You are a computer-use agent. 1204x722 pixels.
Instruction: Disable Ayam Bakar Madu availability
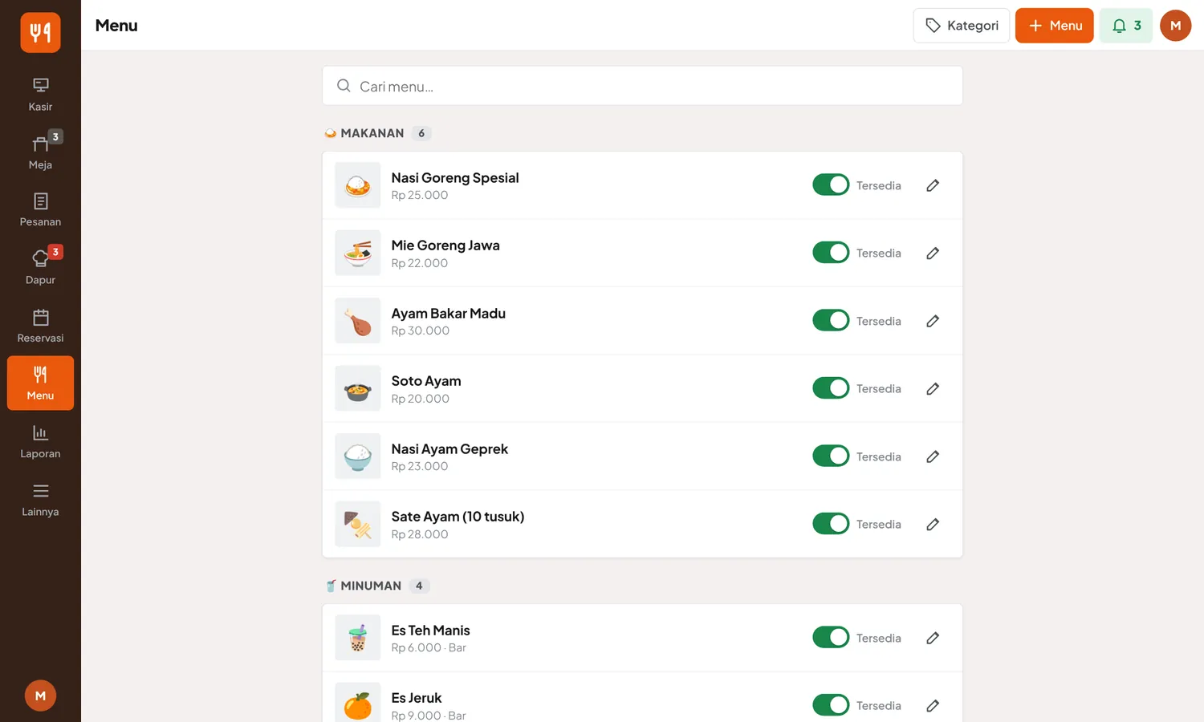(x=831, y=320)
